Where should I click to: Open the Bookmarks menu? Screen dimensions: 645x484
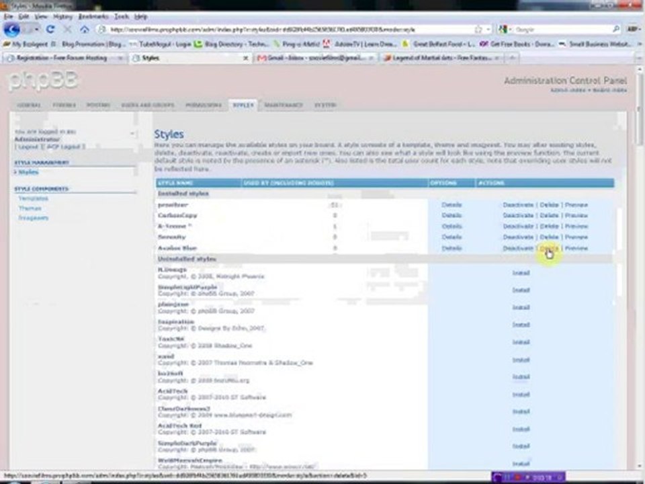[x=93, y=16]
